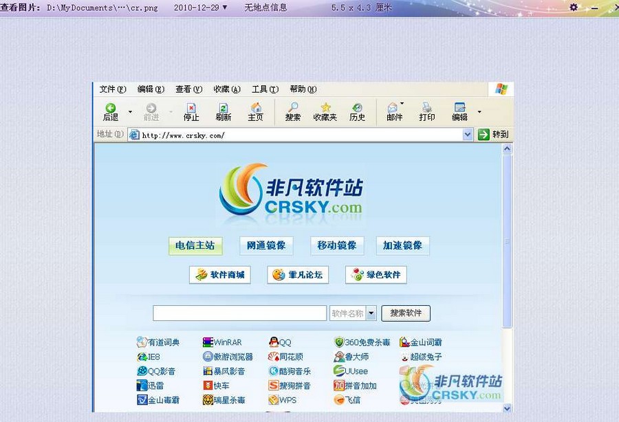Click the Edit (编辑) toolbar icon
The width and height of the screenshot is (619, 422).
[459, 112]
